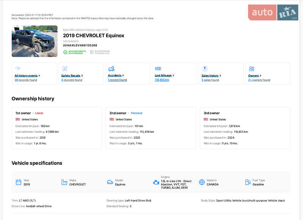Expand the Accidents section

point(115,76)
